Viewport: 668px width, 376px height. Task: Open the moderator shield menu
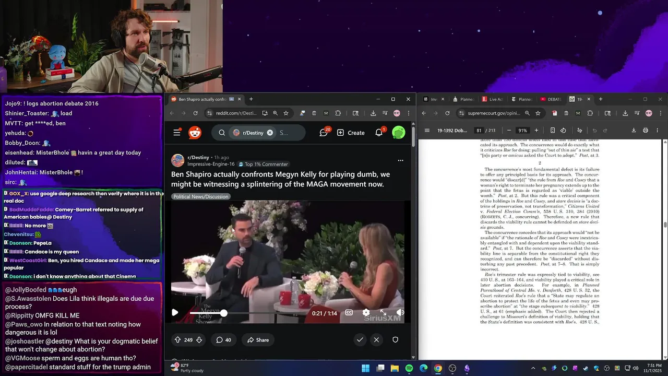click(395, 340)
